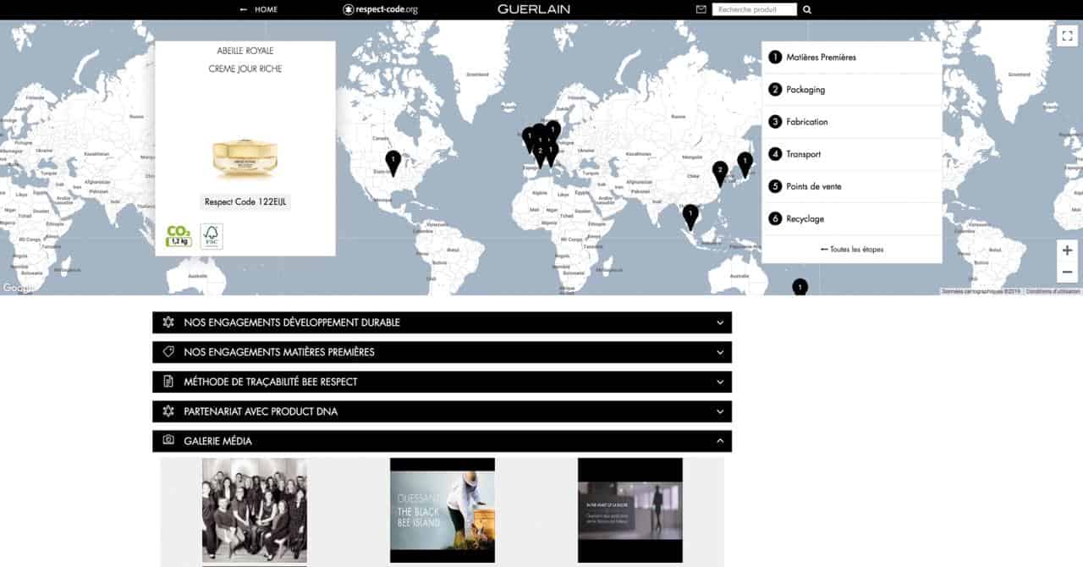Select step 5 Points de vente
This screenshot has height=567, width=1083.
coord(852,186)
